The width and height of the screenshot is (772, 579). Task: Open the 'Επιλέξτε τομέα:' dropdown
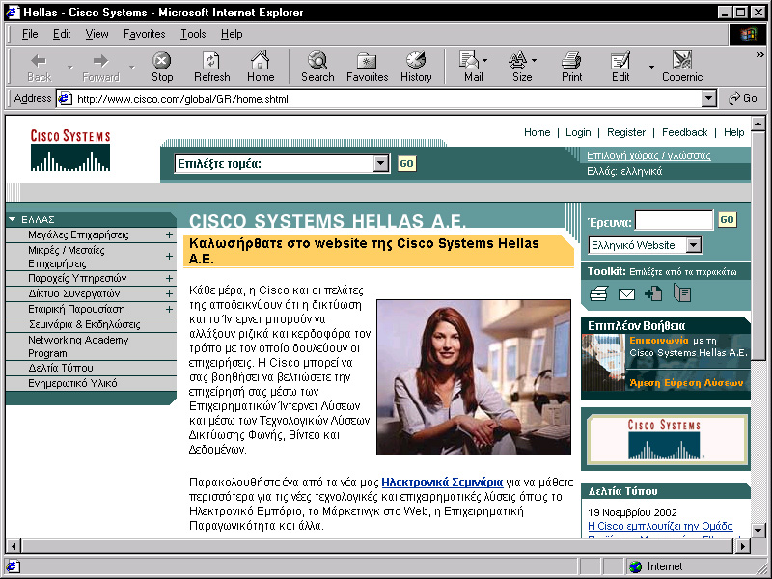381,163
